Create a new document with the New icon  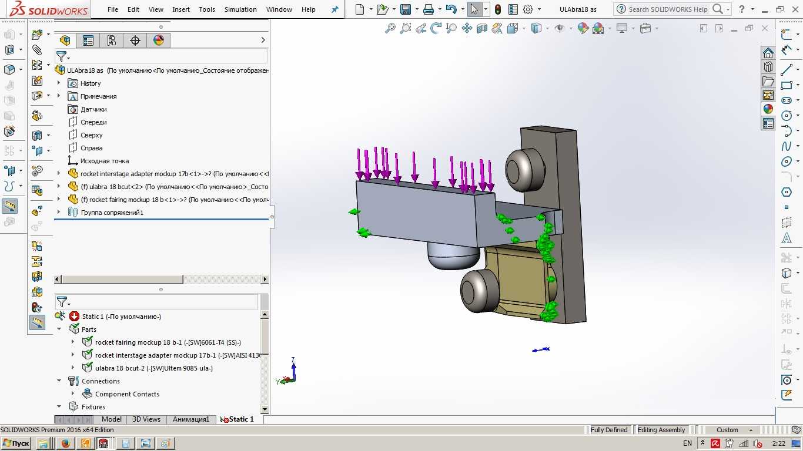(360, 9)
